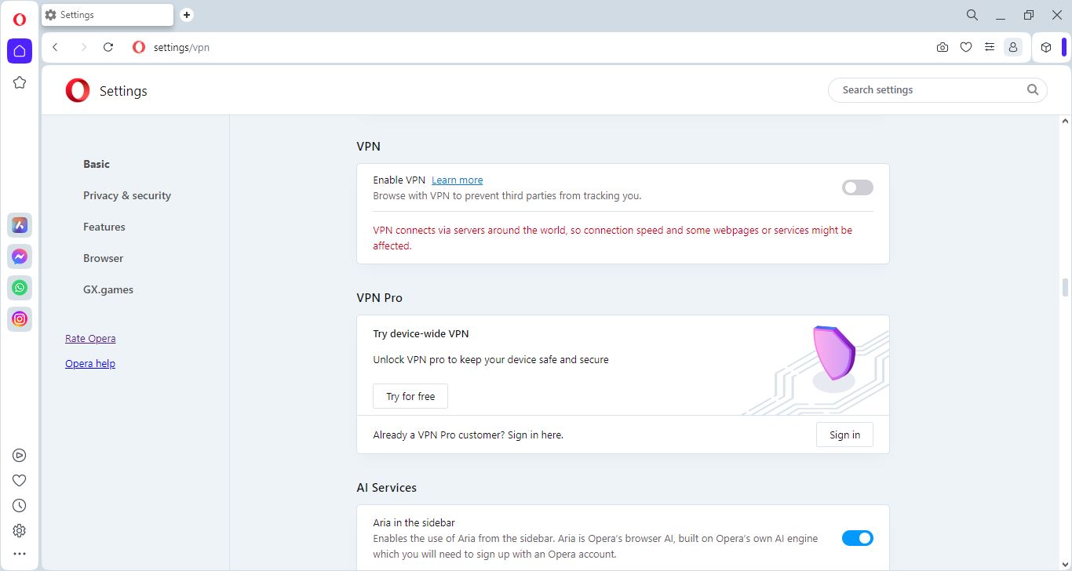The height and width of the screenshot is (571, 1072).
Task: Open the Opera account profile icon
Action: [1013, 47]
